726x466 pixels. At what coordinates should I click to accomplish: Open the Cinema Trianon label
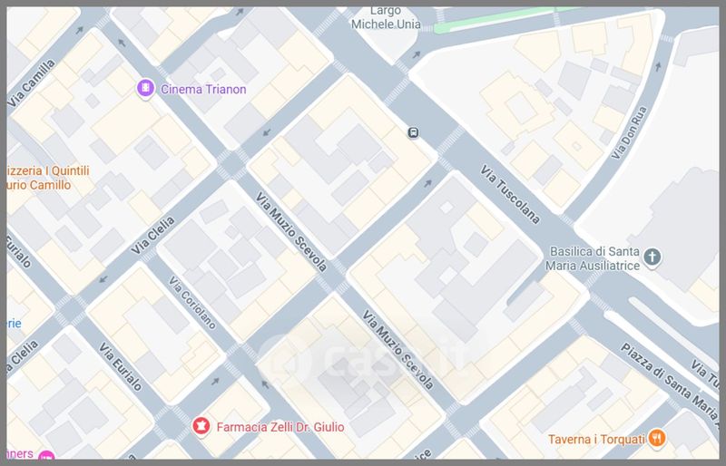203,89
